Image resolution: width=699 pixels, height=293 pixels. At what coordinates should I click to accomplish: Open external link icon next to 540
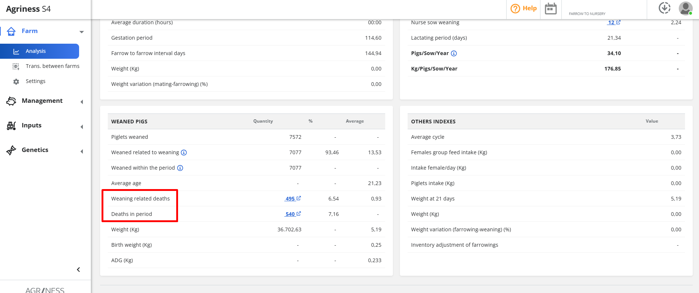(299, 214)
